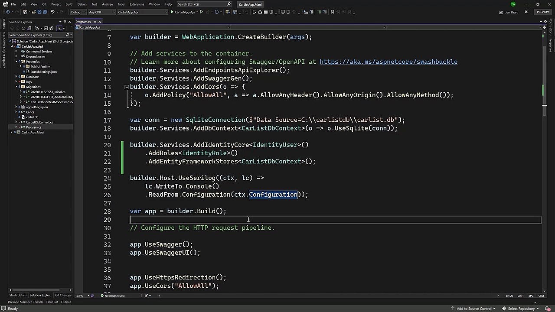This screenshot has width=555, height=312.
Task: Switch to the Git Changes tab
Action: click(x=63, y=296)
